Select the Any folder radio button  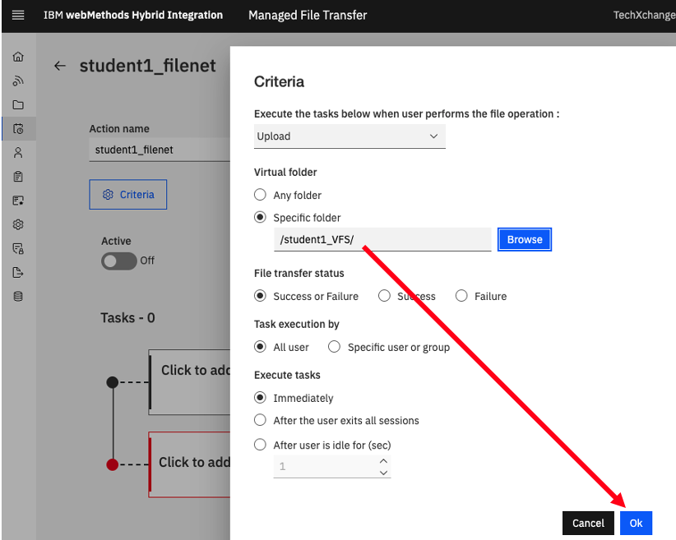260,195
